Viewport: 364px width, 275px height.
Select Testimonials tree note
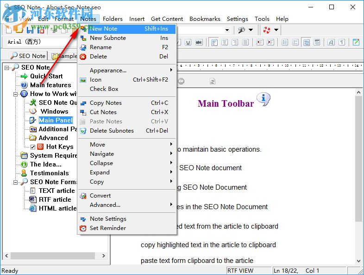pos(50,173)
